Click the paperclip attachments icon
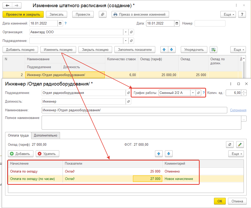Screen dimensions: 251x208 tap(103, 15)
